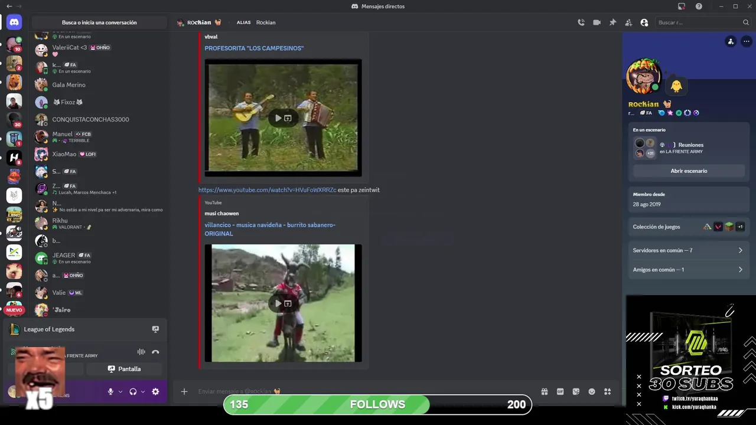The height and width of the screenshot is (425, 756).
Task: Open LOS CAMPESINOS video in external player
Action: pyautogui.click(x=288, y=118)
